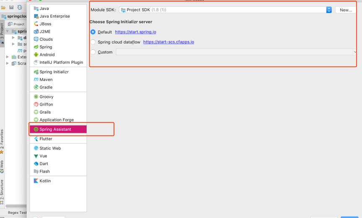
Task: Select the Spring Assistant entry
Action: (58, 129)
